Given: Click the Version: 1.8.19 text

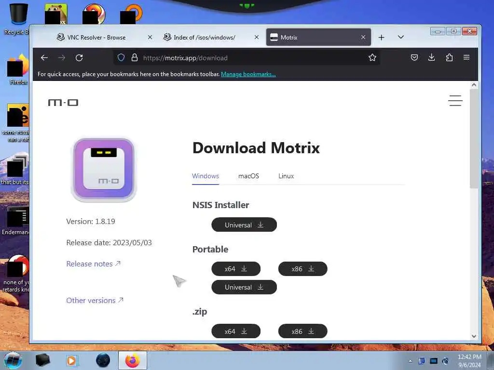Looking at the screenshot, I should click(x=91, y=222).
